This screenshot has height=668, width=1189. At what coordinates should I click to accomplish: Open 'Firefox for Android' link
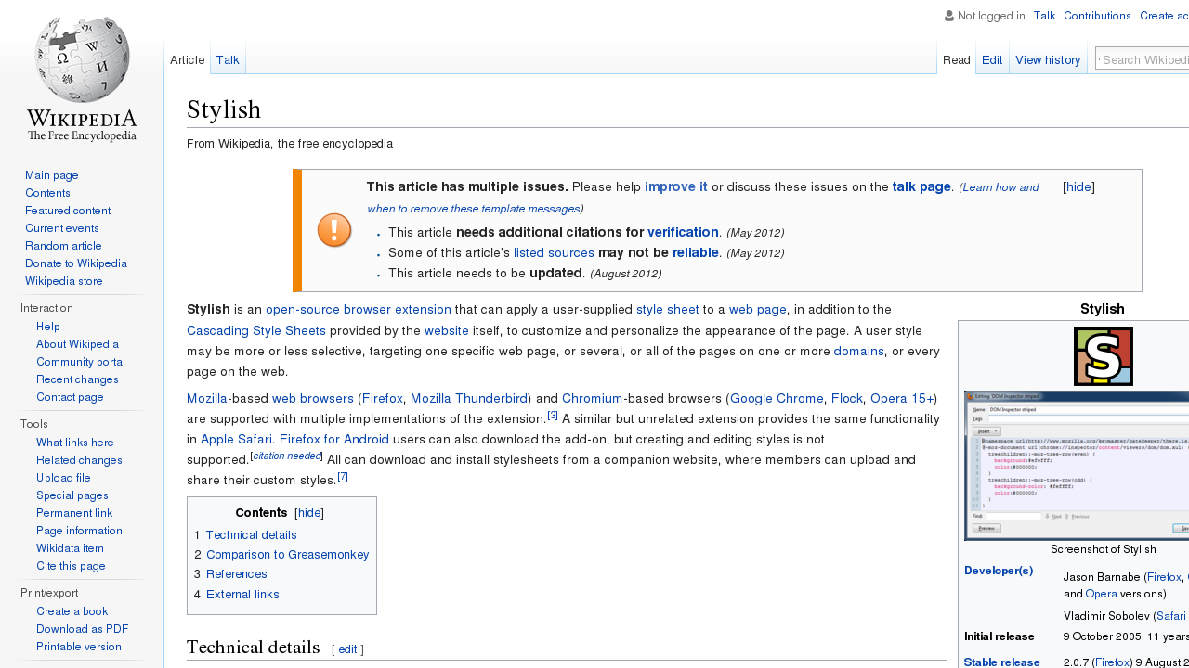click(x=334, y=439)
